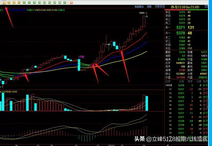Select the 30-minute period icon
The width and height of the screenshot is (212, 146).
(x=45, y=2)
